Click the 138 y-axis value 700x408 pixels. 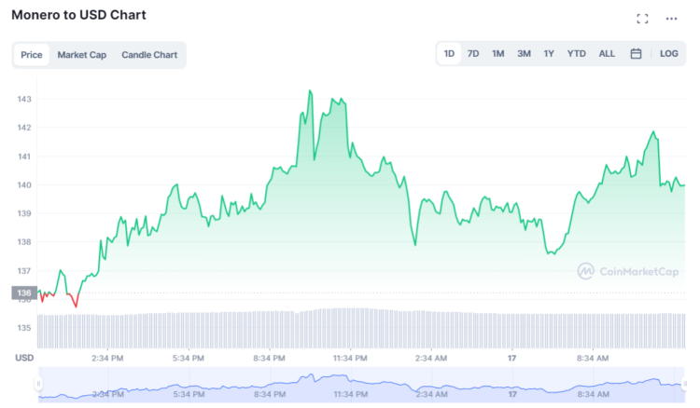(24, 242)
